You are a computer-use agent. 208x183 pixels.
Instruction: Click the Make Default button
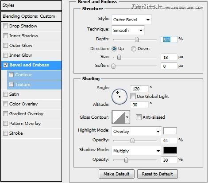116,174
